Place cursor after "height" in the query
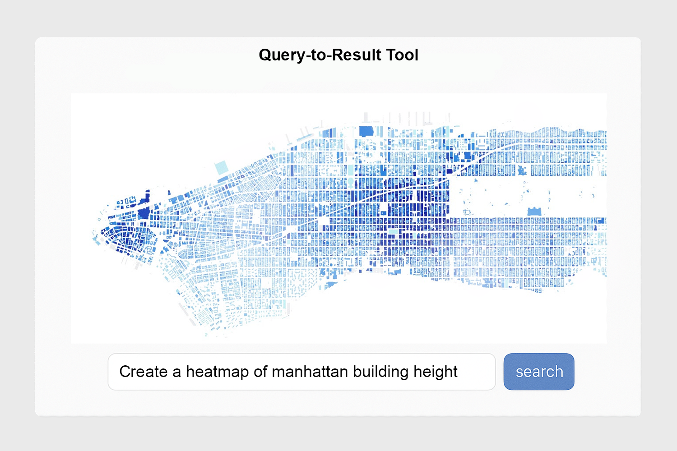This screenshot has width=677, height=451. 459,372
